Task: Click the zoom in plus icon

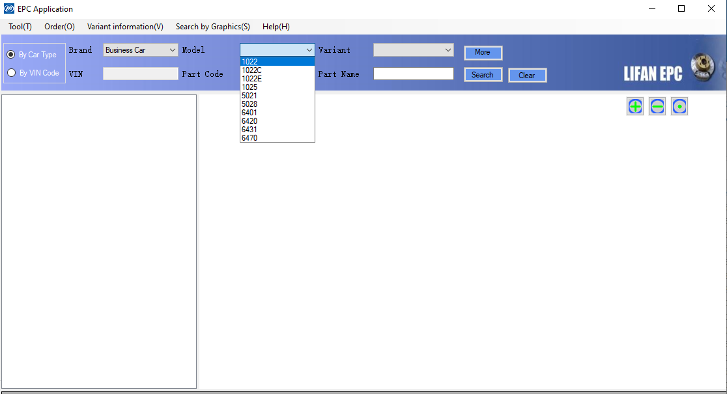Action: (634, 107)
